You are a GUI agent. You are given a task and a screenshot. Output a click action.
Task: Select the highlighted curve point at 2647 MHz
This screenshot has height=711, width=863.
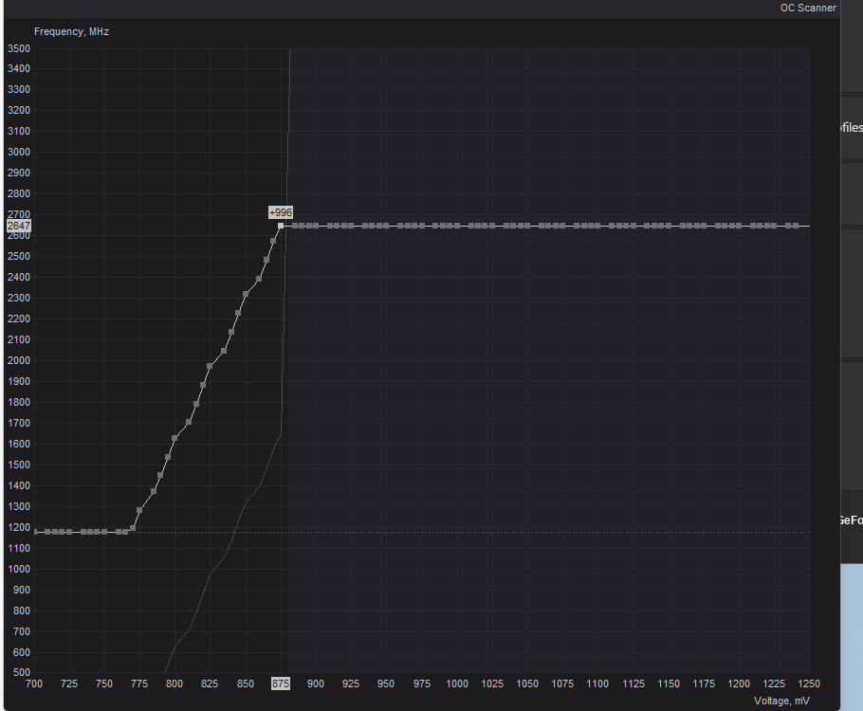(280, 226)
